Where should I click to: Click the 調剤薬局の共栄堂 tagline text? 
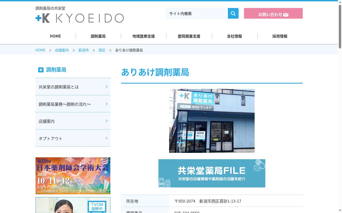[x=50, y=8]
